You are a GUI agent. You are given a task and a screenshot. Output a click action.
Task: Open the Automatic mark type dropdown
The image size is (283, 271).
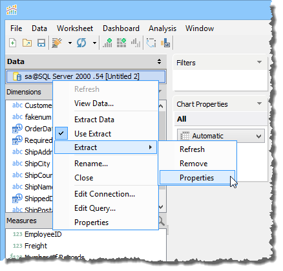(221, 136)
